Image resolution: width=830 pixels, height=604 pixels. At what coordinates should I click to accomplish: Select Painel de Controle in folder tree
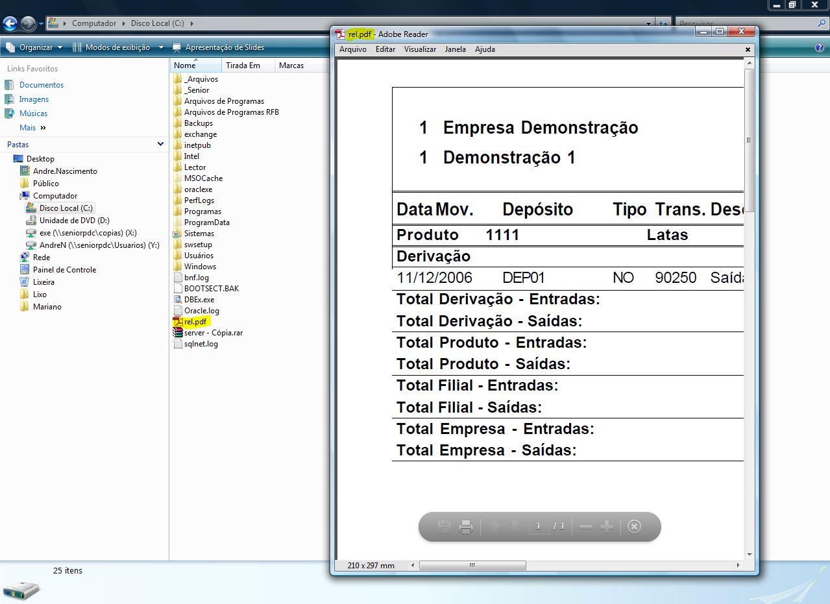tap(64, 270)
